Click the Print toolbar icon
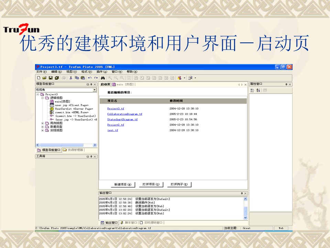This screenshot has height=248, width=330. tap(64, 78)
